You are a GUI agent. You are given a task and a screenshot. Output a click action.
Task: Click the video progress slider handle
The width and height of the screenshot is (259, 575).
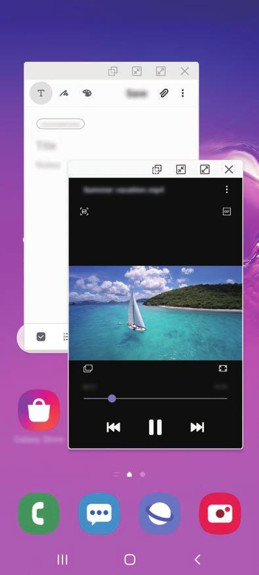pos(112,398)
